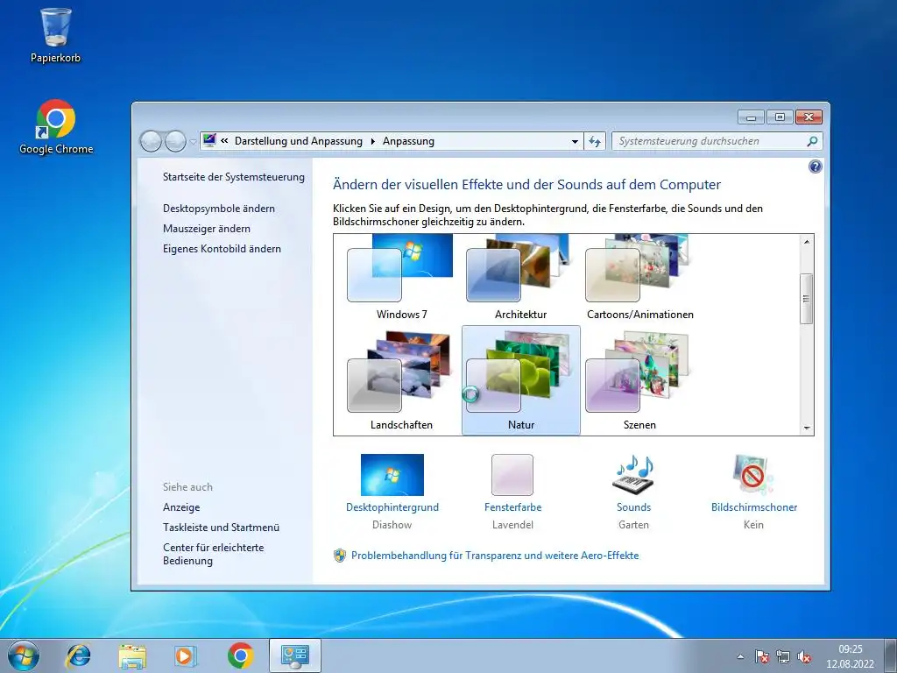Expand arrow between Darstellung und Anpassung and Anpassung
Screen dimensions: 897x673
pos(372,141)
